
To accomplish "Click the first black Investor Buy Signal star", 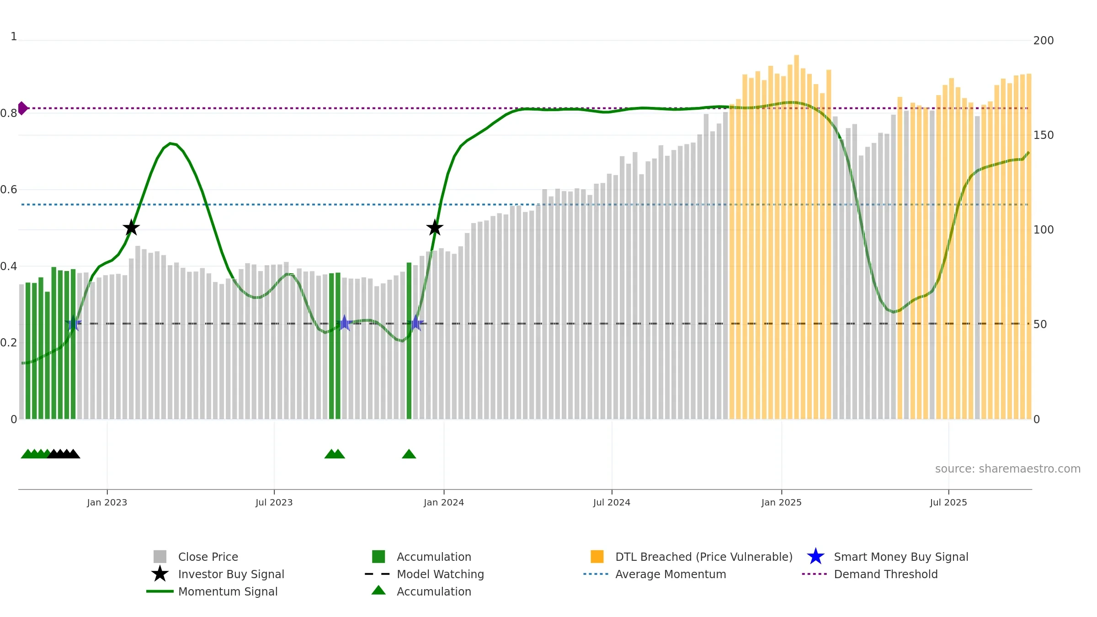I will point(131,228).
